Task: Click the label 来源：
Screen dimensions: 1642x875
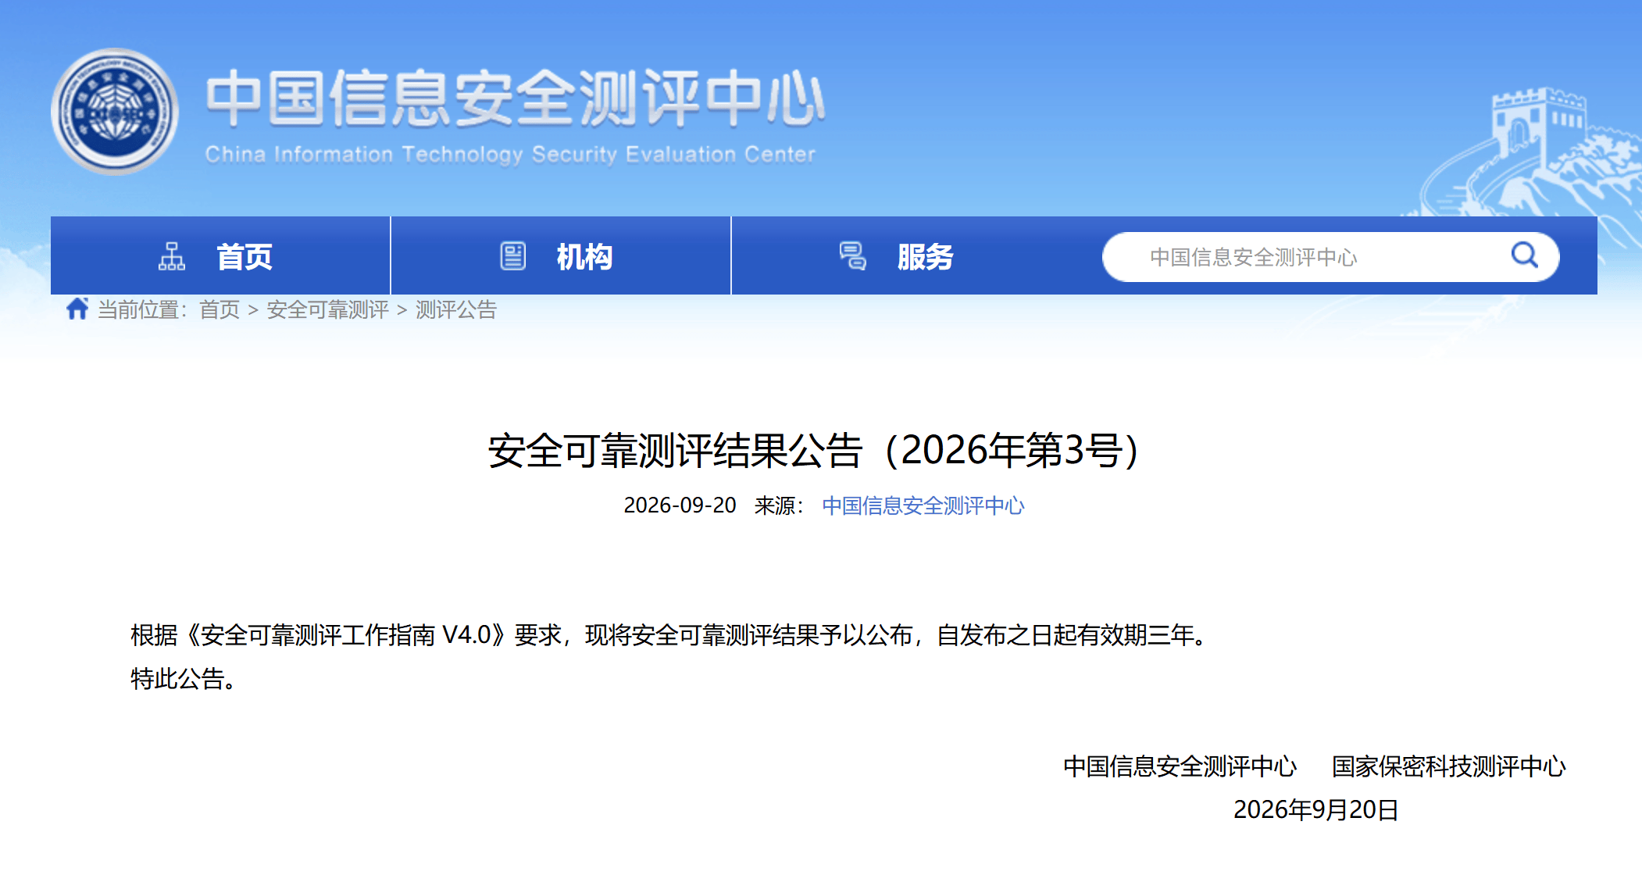Action: (x=779, y=505)
